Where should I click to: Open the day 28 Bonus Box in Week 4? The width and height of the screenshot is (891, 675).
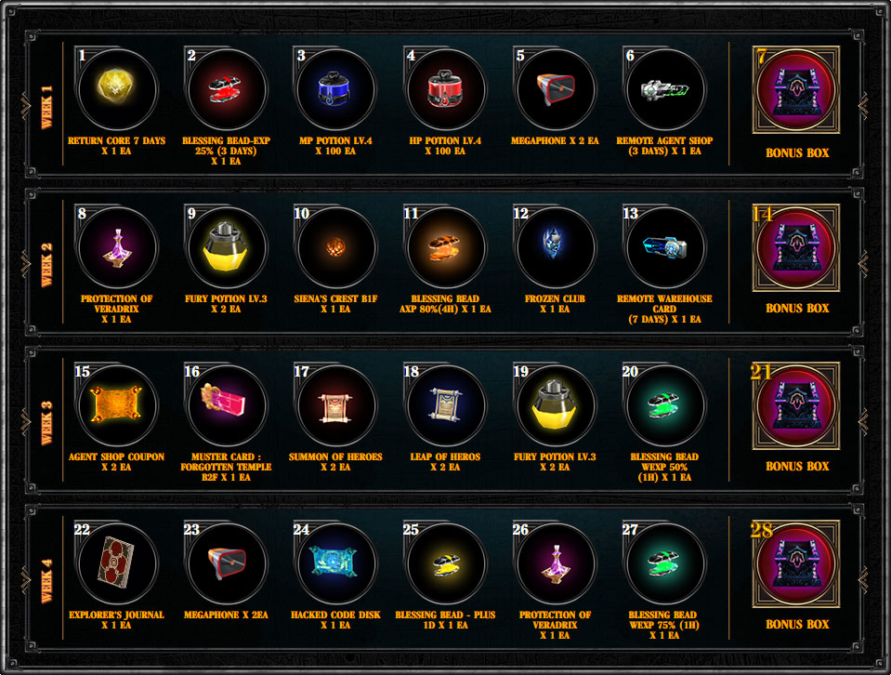click(x=796, y=564)
